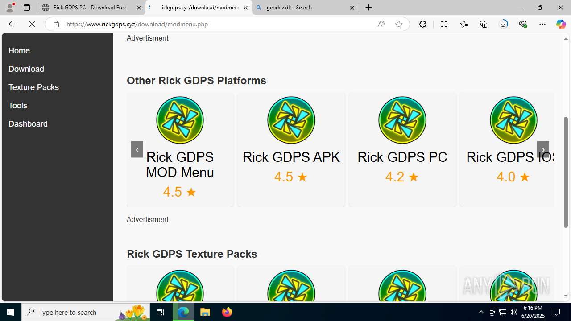Open the Rick GDPS PC card
Viewport: 571px width, 321px height.
click(x=402, y=149)
